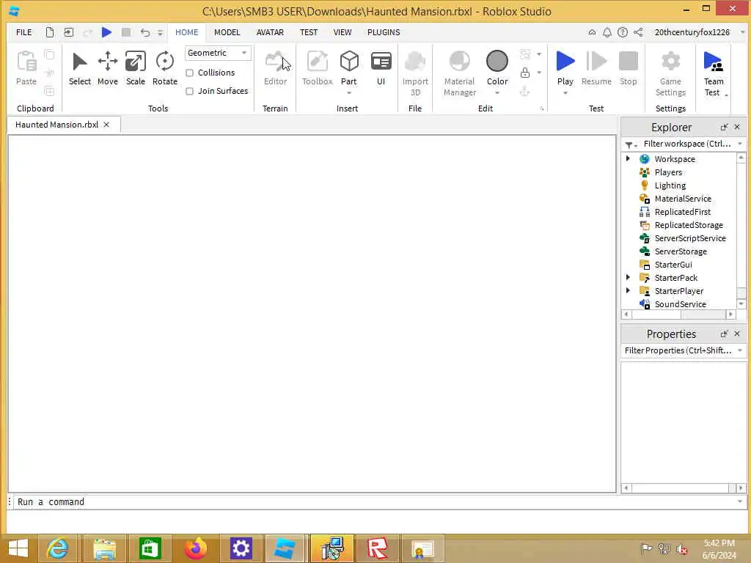
Task: Click the help question mark icon
Action: click(x=622, y=32)
